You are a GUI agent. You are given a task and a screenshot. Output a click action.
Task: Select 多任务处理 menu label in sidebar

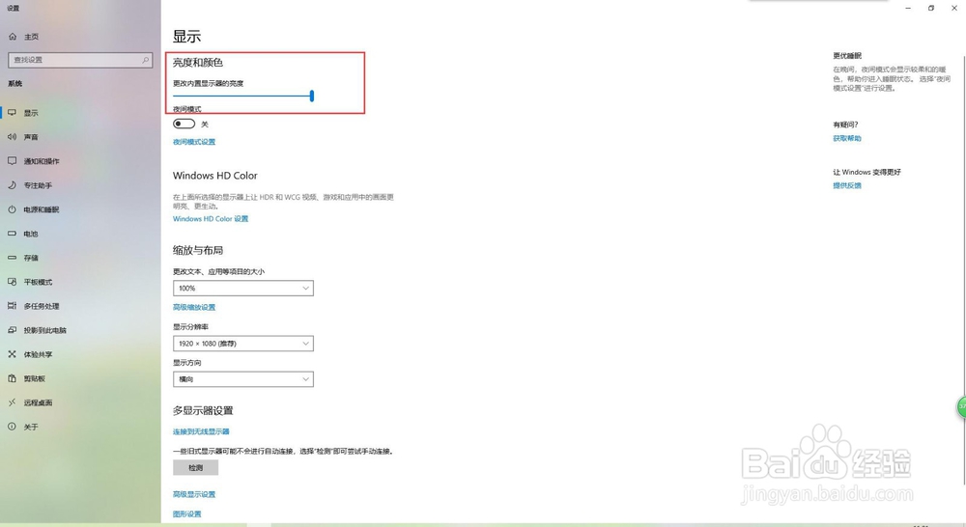(x=42, y=306)
